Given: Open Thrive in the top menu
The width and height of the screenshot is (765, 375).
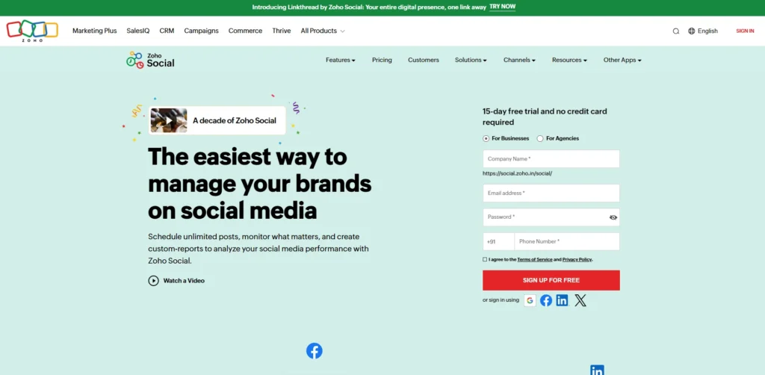Looking at the screenshot, I should tap(282, 31).
